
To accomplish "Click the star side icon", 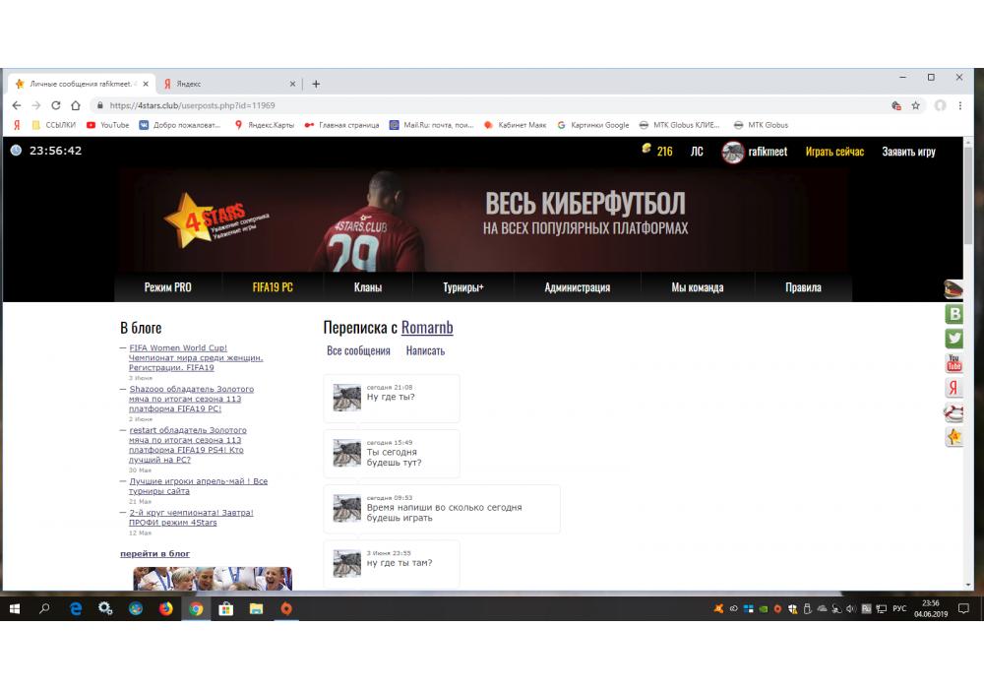I will click(x=953, y=437).
